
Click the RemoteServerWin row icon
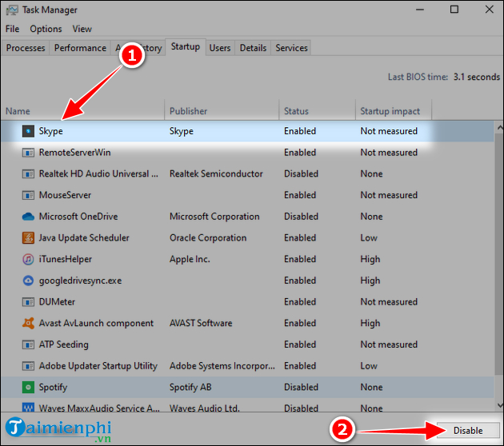[28, 153]
